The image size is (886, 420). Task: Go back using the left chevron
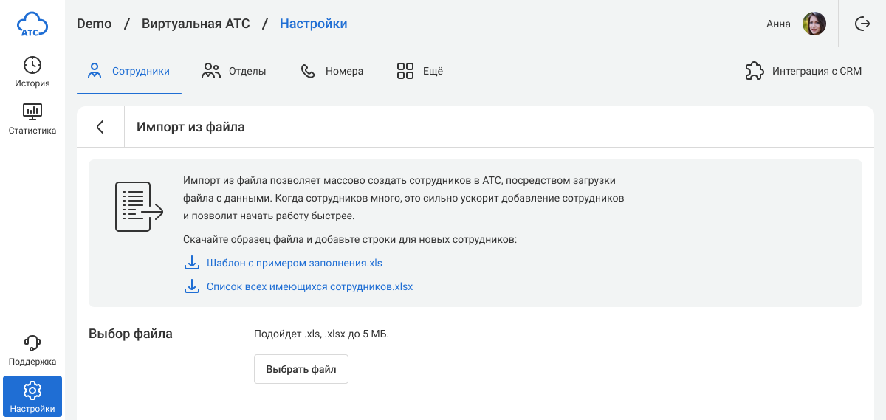[x=100, y=127]
